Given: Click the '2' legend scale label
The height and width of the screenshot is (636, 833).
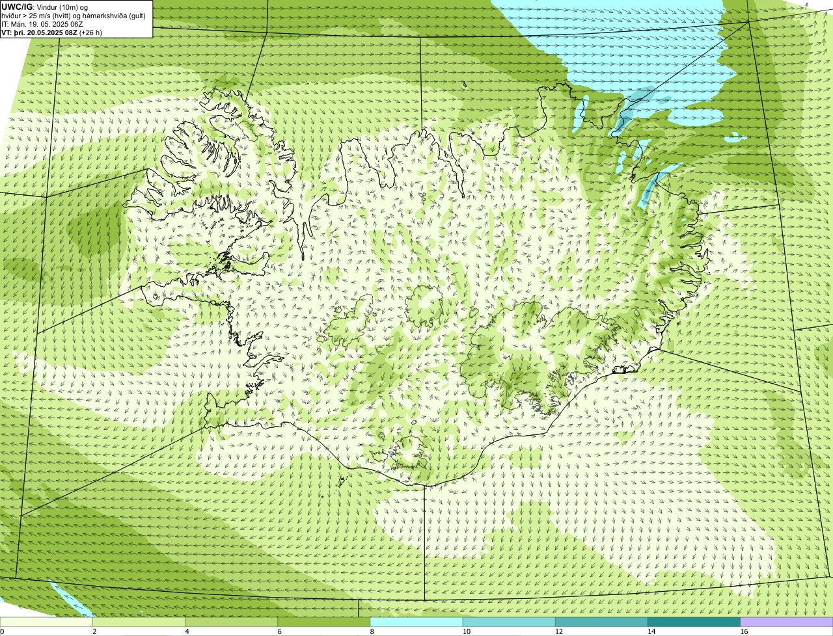Looking at the screenshot, I should 94,631.
